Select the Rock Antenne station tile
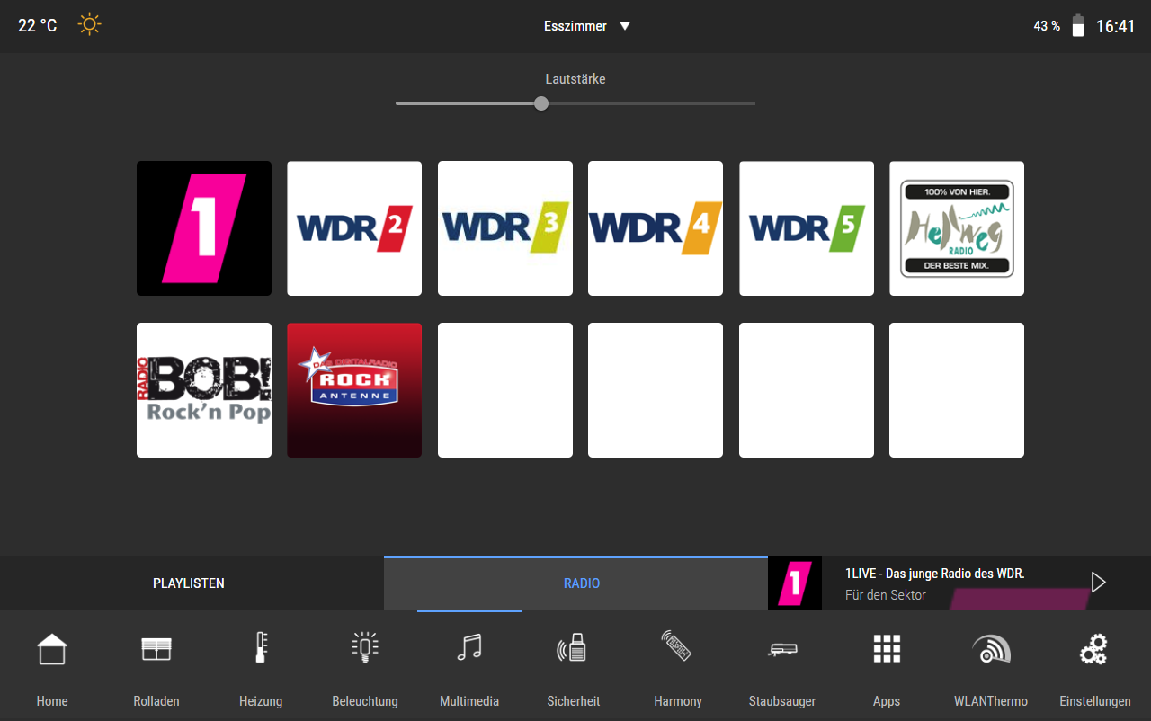This screenshot has height=721, width=1151. 354,390
